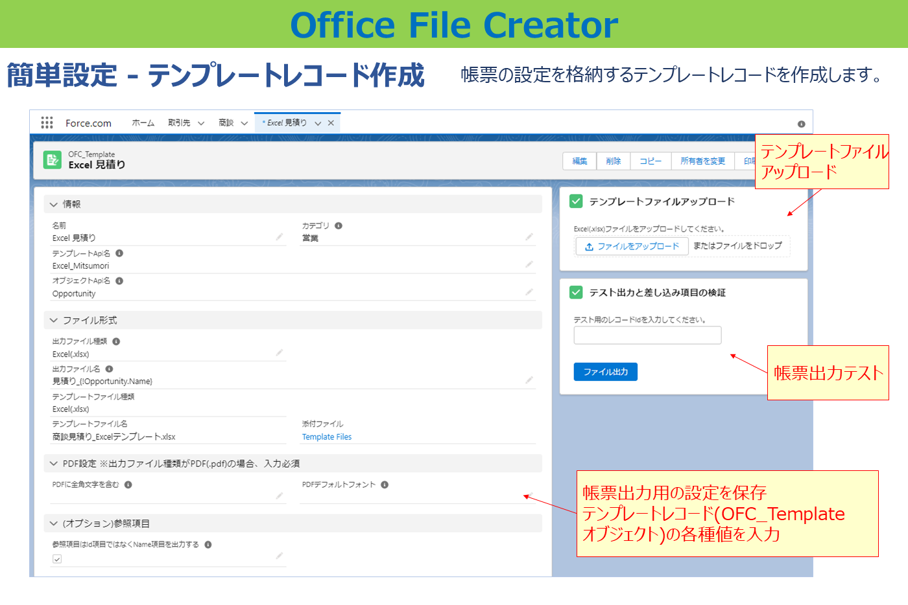The image size is (908, 605).
Task: Click info icon beside オブジェクトApi名
Action: pyautogui.click(x=119, y=281)
